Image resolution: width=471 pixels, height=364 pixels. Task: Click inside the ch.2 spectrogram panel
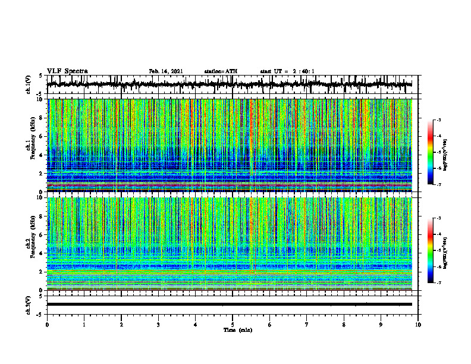pos(230,244)
